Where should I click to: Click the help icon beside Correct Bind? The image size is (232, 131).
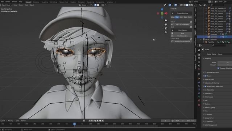pyautogui.click(x=191, y=39)
